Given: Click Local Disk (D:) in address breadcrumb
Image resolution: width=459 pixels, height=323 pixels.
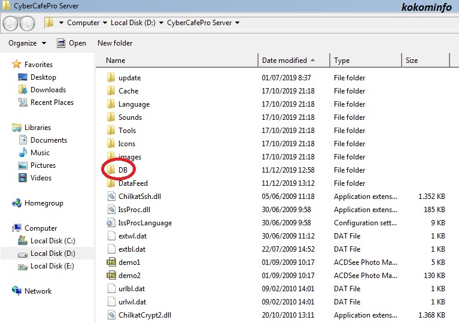Looking at the screenshot, I should pos(133,23).
